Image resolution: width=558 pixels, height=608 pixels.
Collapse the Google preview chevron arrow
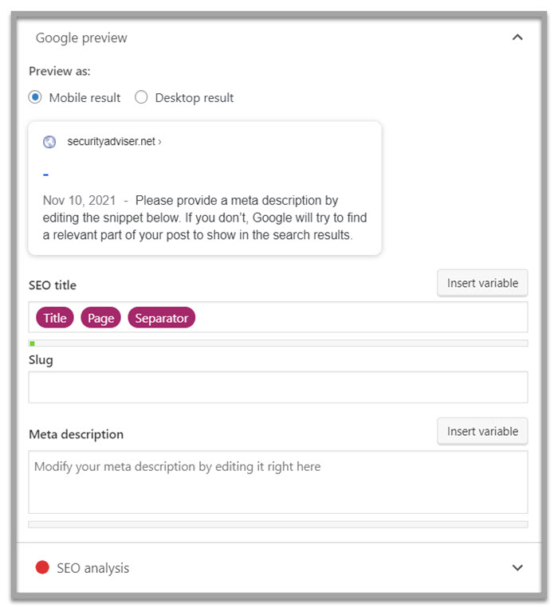coord(517,37)
